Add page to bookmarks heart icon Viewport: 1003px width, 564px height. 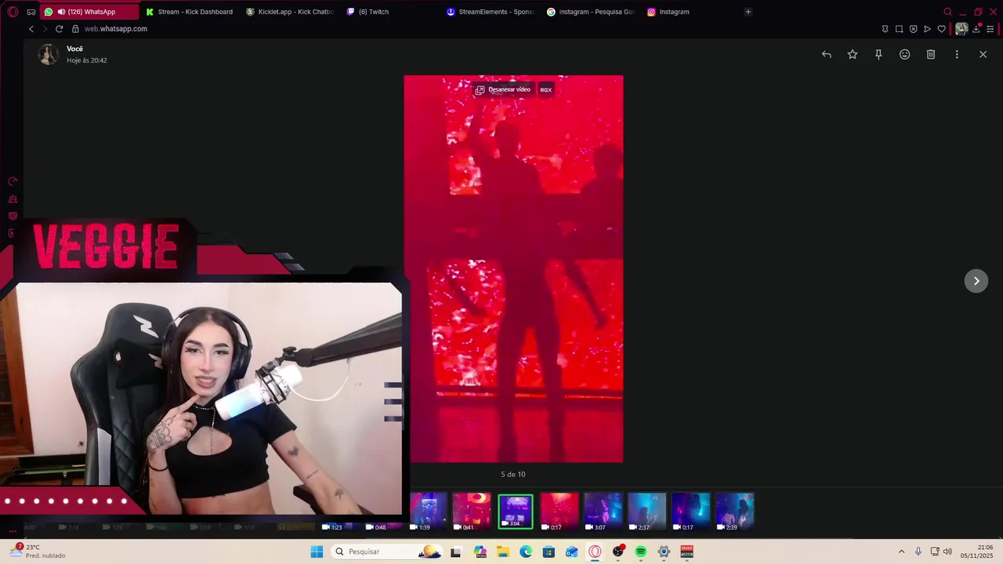941,29
